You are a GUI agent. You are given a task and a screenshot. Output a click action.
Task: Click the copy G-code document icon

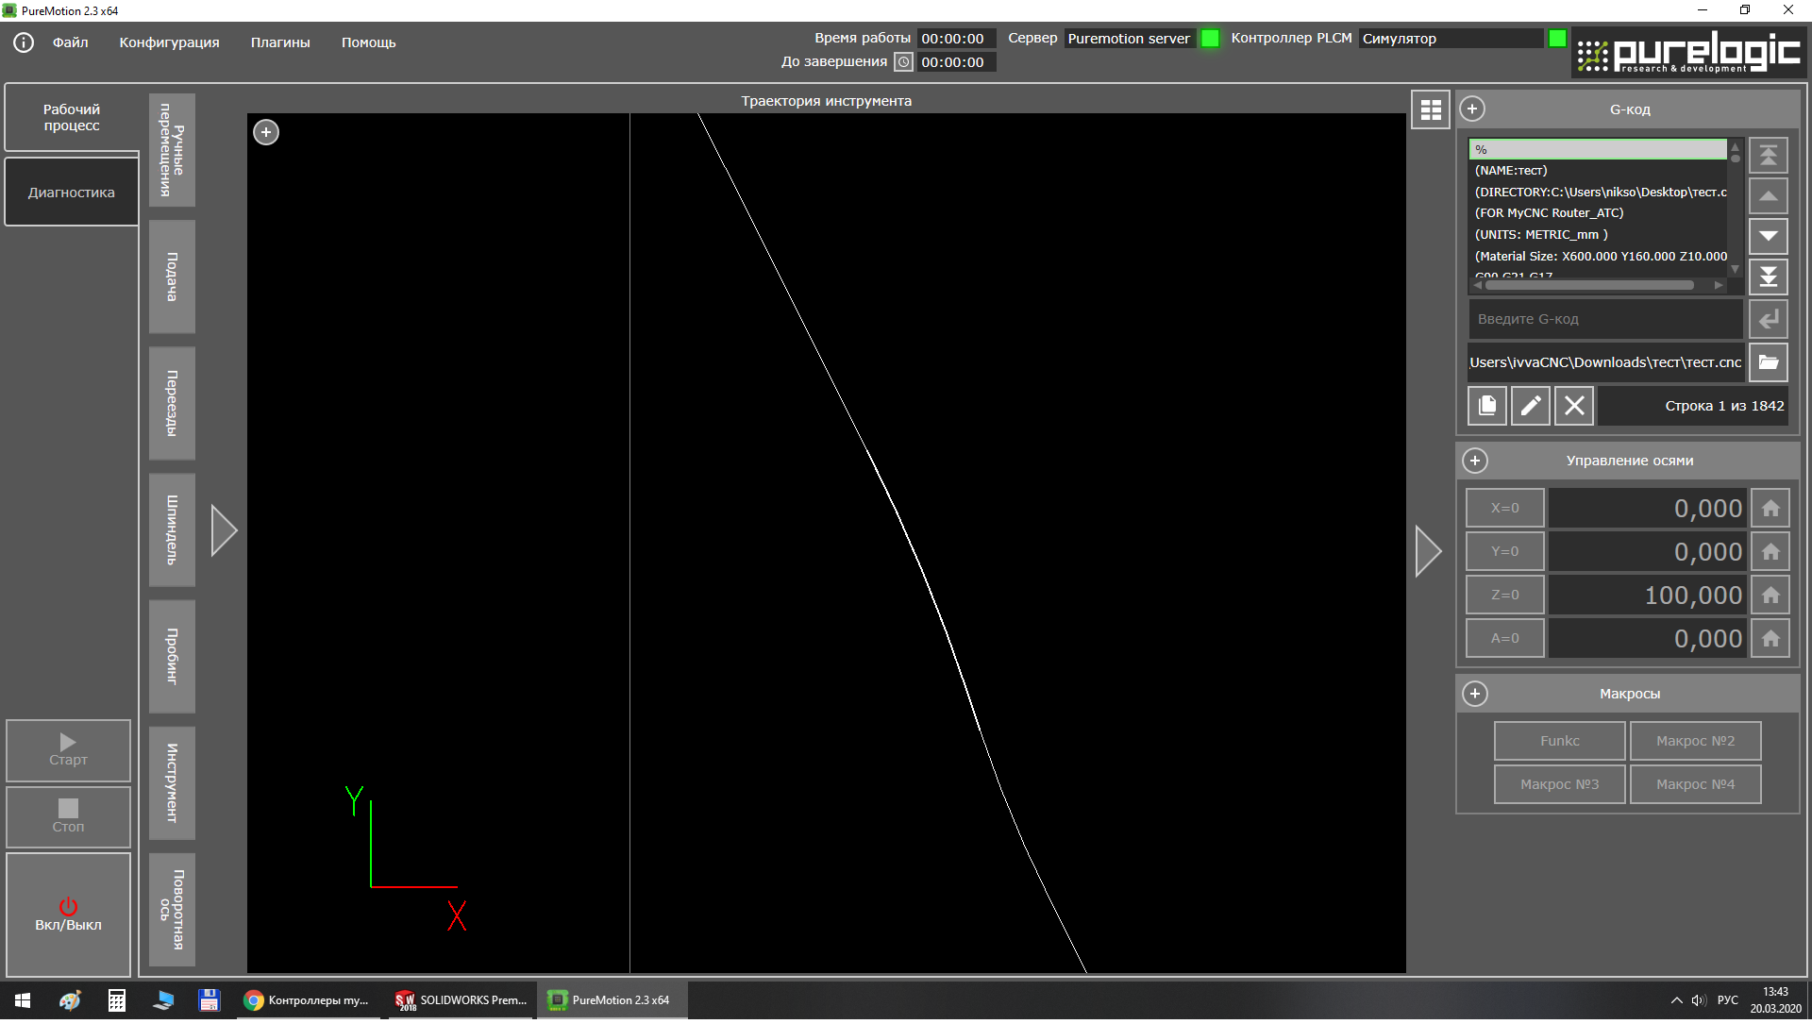point(1486,406)
